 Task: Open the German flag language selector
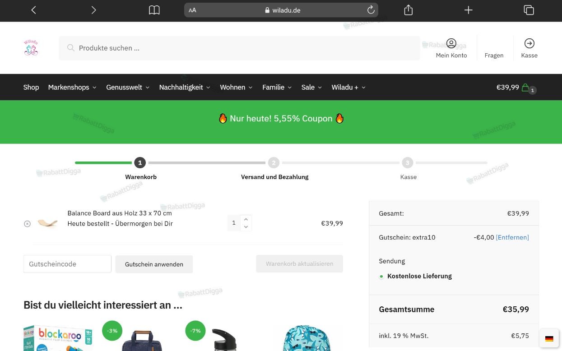point(549,339)
